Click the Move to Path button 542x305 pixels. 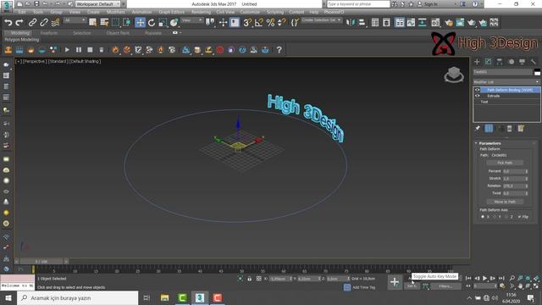click(x=505, y=202)
